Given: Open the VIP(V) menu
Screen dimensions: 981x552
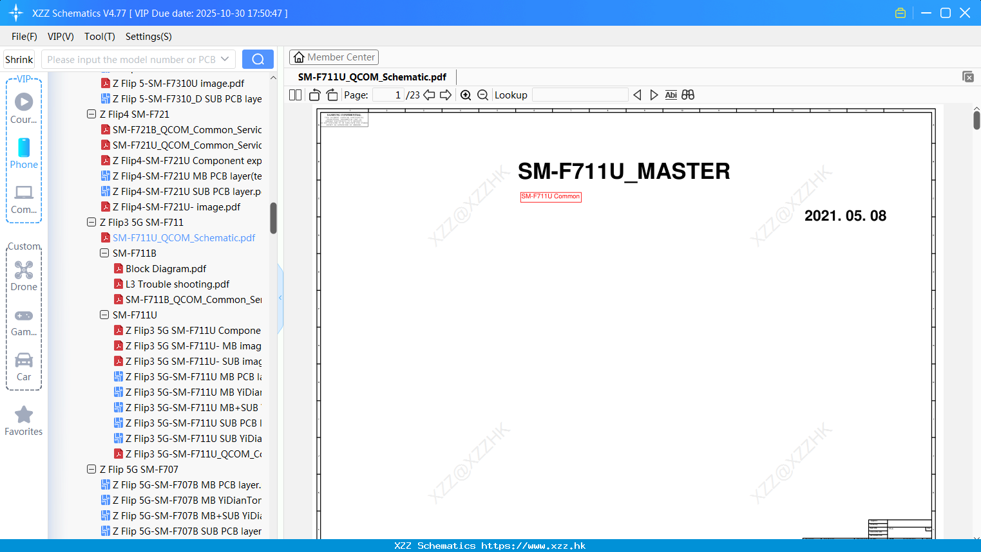Looking at the screenshot, I should (61, 37).
